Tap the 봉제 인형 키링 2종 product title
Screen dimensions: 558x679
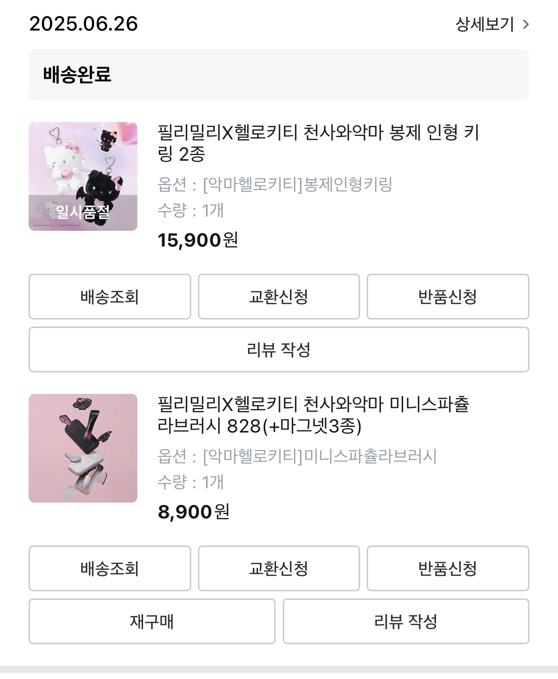tap(318, 143)
